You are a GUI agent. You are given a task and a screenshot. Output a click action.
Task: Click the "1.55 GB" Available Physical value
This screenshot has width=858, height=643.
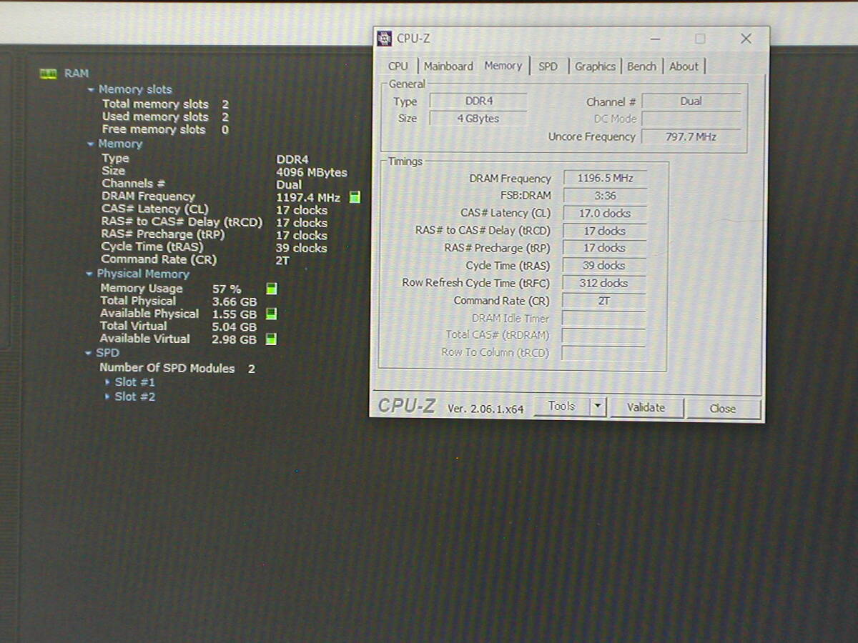(235, 314)
